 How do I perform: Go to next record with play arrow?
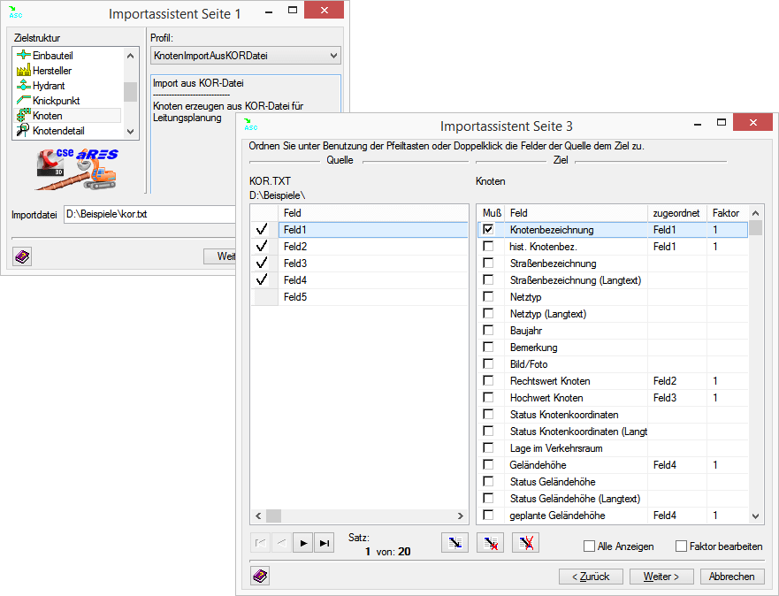pyautogui.click(x=303, y=543)
